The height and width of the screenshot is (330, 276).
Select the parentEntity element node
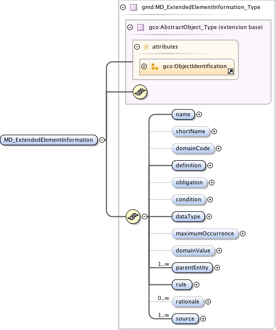click(192, 267)
